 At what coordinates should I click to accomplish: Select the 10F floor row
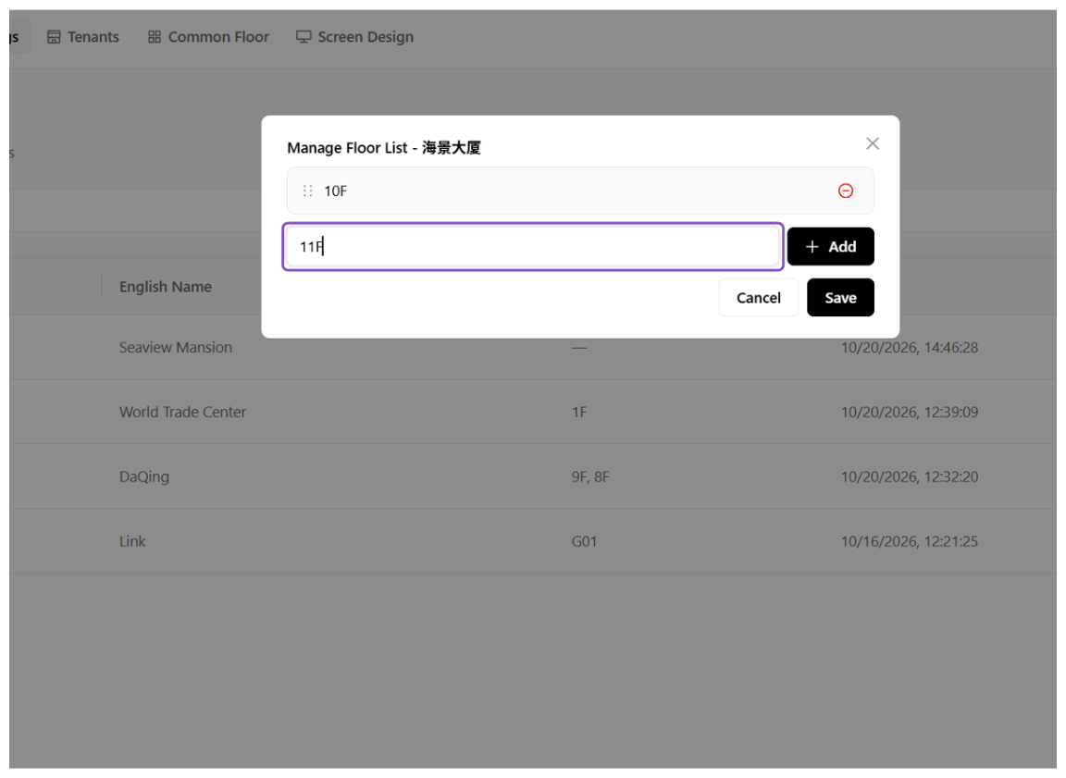[x=580, y=191]
